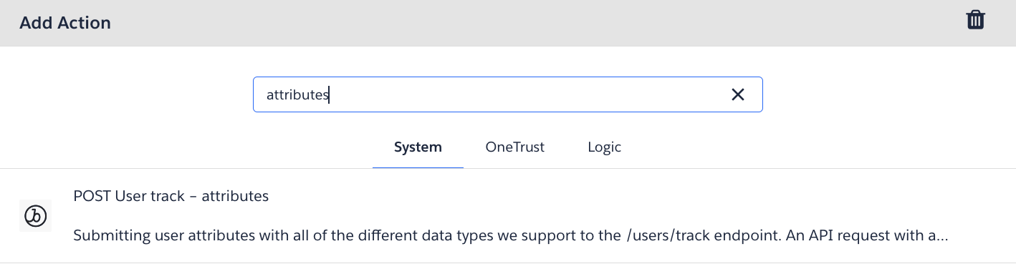The width and height of the screenshot is (1016, 274).
Task: View OneTrust actions category
Action: (514, 147)
